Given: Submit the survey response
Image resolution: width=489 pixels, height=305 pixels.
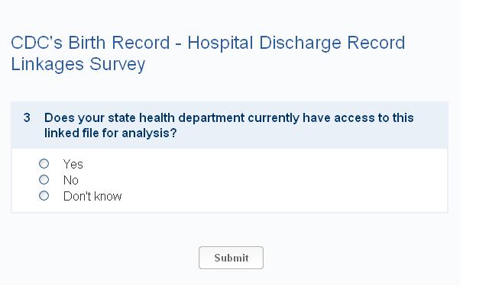Looking at the screenshot, I should click(231, 258).
